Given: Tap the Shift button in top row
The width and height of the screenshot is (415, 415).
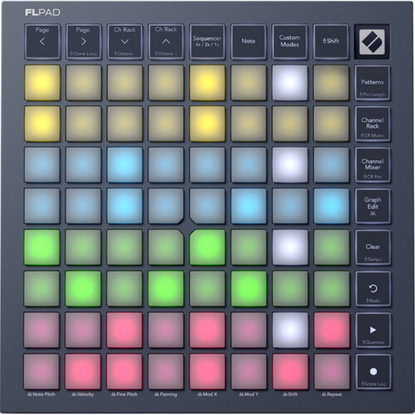Looking at the screenshot, I should click(331, 41).
